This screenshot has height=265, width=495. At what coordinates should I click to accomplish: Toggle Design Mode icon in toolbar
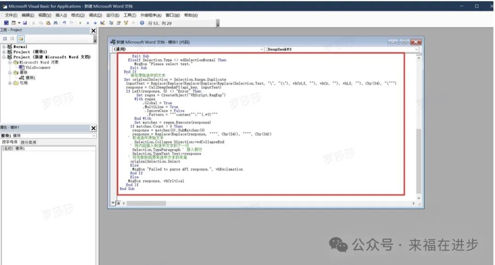(x=103, y=23)
